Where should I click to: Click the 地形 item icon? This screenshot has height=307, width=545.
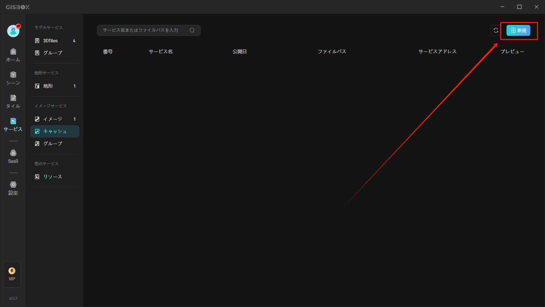tap(37, 86)
